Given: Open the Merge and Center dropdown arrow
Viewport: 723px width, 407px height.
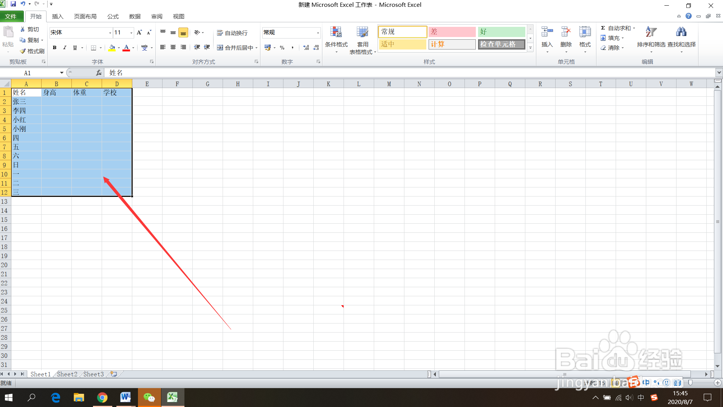Looking at the screenshot, I should click(256, 48).
